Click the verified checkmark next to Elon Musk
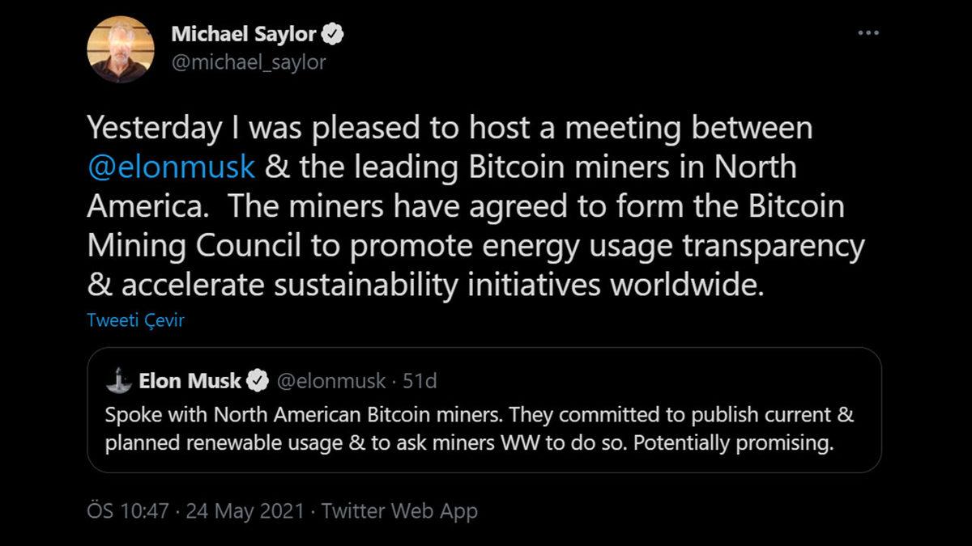972x546 pixels. click(258, 379)
